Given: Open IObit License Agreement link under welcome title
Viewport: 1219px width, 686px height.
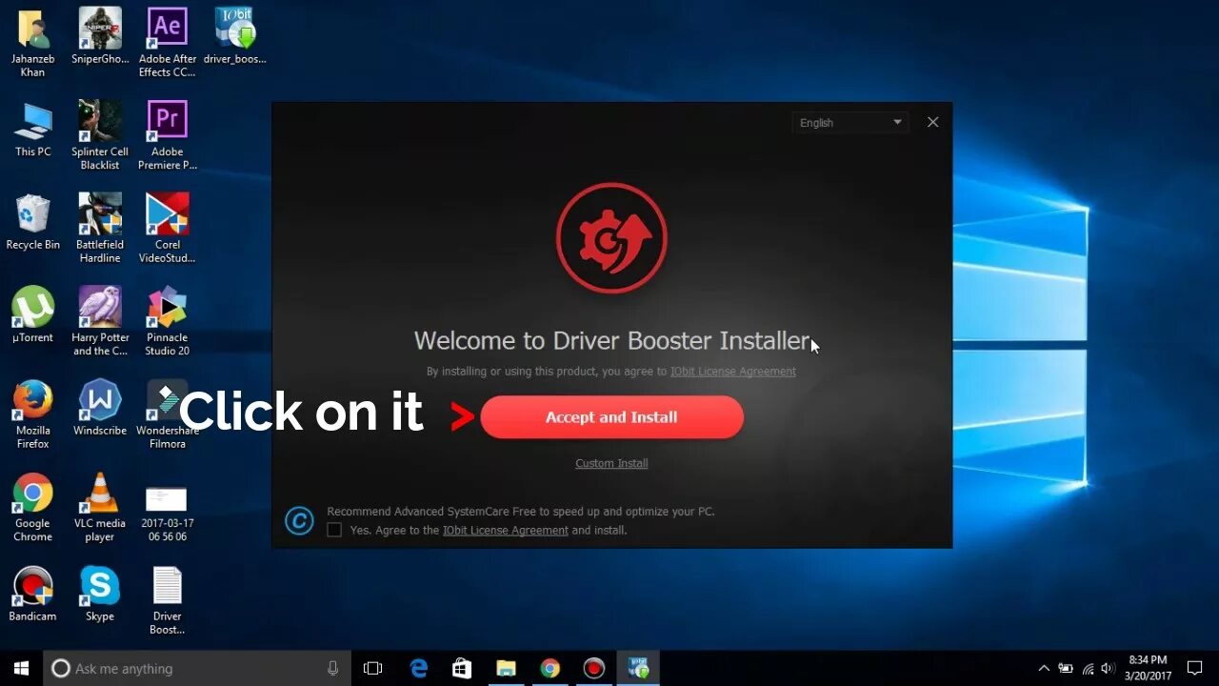Looking at the screenshot, I should coord(733,372).
